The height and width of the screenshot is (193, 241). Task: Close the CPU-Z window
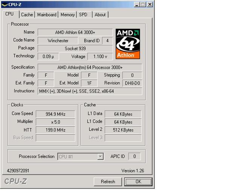coord(150,5)
